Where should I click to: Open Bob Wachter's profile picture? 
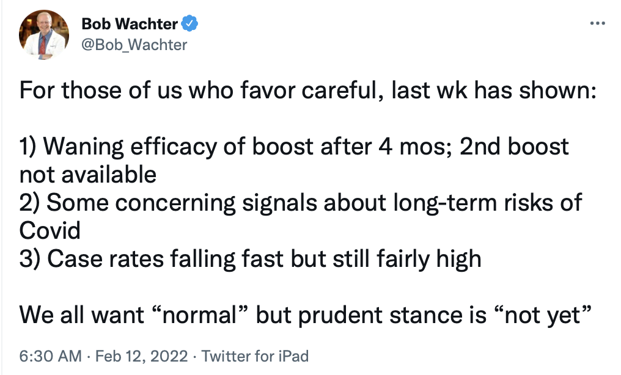[44, 35]
